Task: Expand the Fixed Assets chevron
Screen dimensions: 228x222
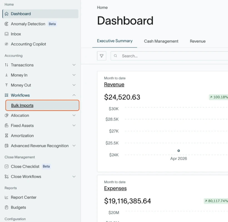Action: 74,125
